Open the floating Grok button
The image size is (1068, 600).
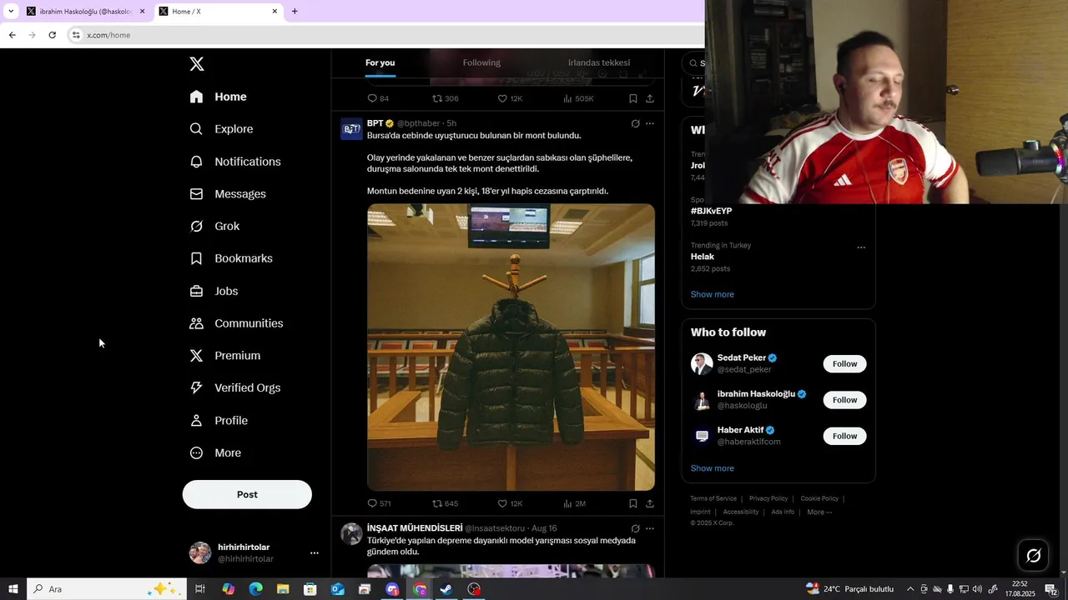1033,556
